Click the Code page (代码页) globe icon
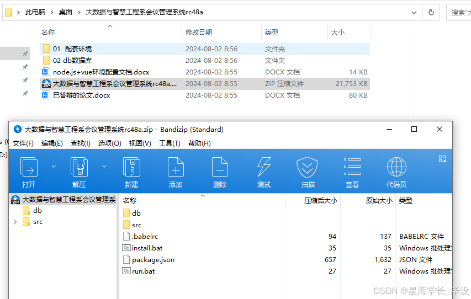471x299 pixels. 396,167
